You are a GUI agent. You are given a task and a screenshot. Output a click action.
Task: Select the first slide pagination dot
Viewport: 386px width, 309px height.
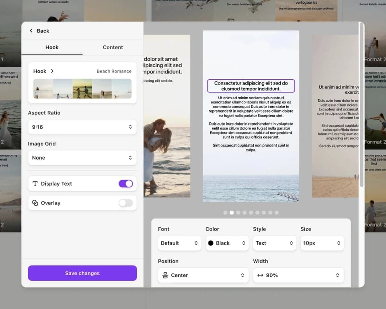[225, 212]
